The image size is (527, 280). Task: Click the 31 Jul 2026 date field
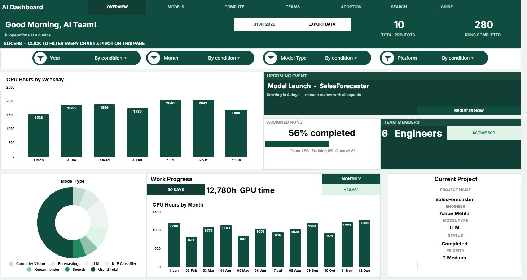pos(264,24)
